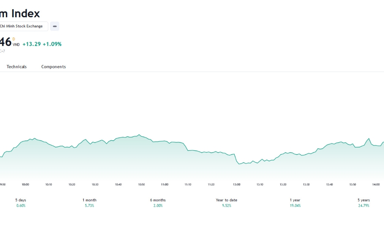Viewport: 384px width, 230px height.
Task: Click the VND currency label
Action: (x=16, y=45)
